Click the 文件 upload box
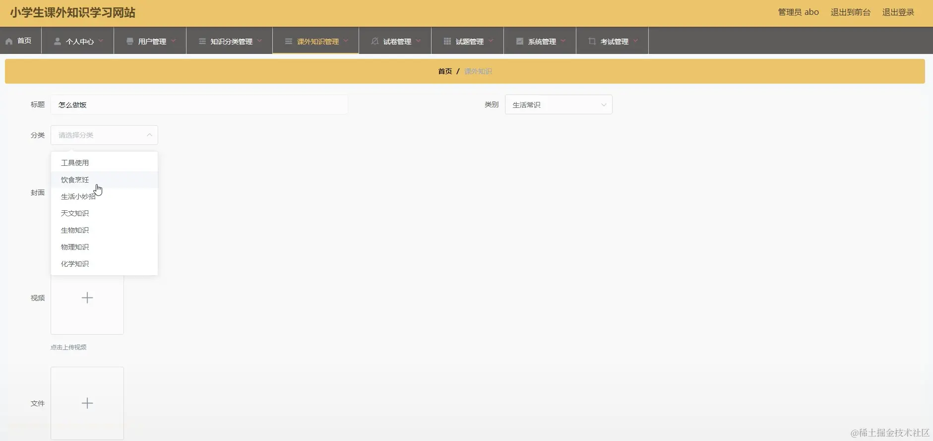 point(87,403)
